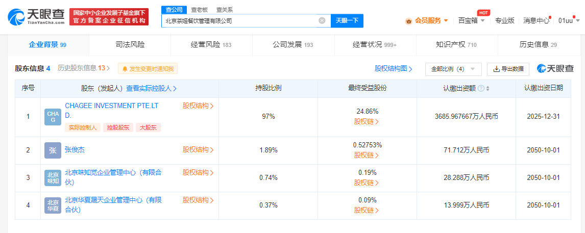Click the 北京味知 avatar icon
This screenshot has width=585, height=233.
53,178
